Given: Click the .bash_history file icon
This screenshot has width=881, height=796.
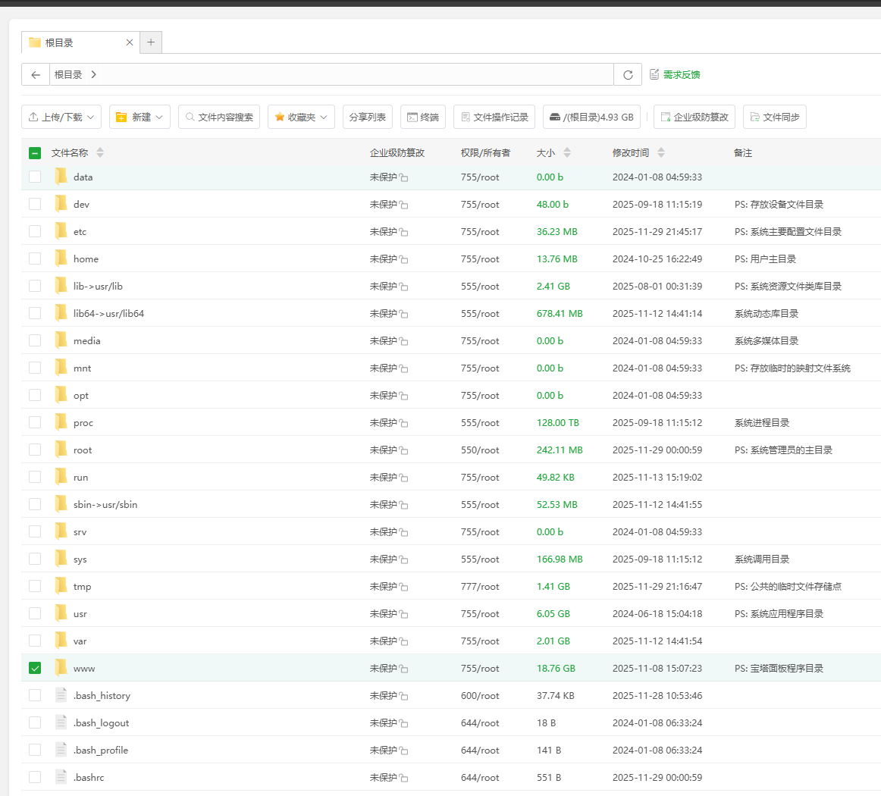Looking at the screenshot, I should [61, 695].
